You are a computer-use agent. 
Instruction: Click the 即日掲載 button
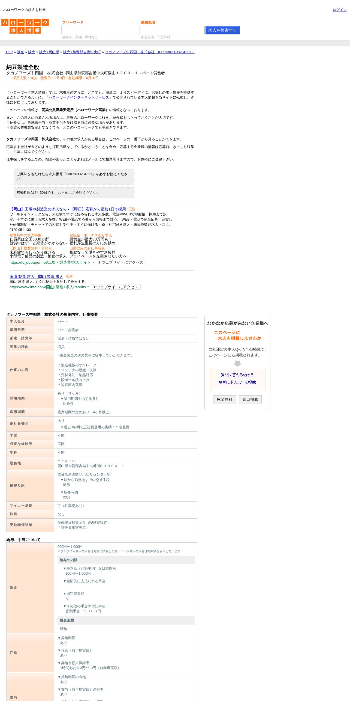click(250, 399)
